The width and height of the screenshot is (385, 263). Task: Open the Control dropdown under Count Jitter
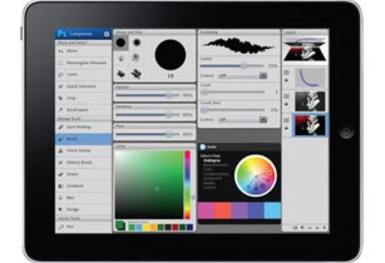coord(242,120)
